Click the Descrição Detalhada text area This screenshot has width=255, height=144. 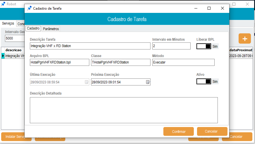(x=124, y=110)
